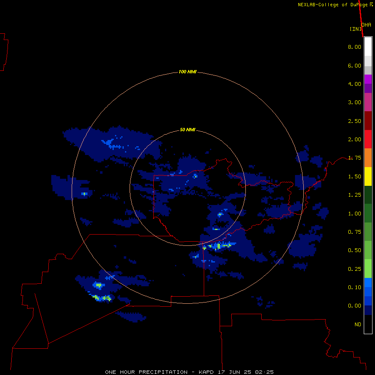Click the 0.50 legend value
Image resolution: width=375 pixels, height=375 pixels.
[x=355, y=250]
